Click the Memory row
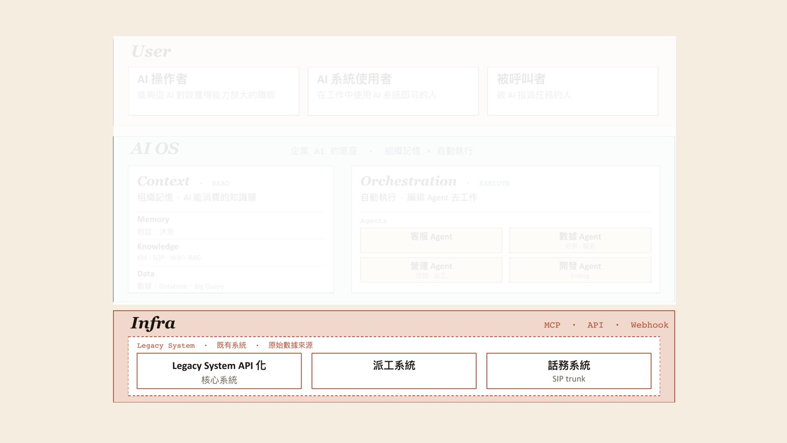The width and height of the screenshot is (787, 443). click(231, 225)
